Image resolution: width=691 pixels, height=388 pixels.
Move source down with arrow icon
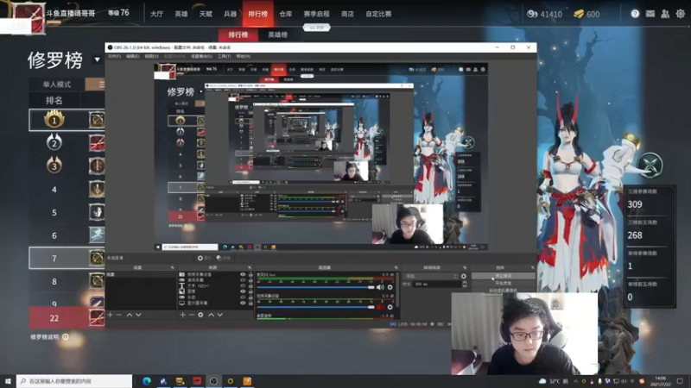(x=220, y=315)
